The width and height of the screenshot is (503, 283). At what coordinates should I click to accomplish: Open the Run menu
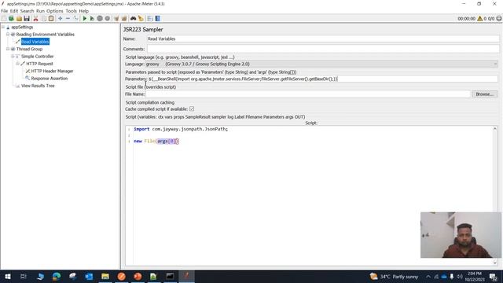pos(40,11)
